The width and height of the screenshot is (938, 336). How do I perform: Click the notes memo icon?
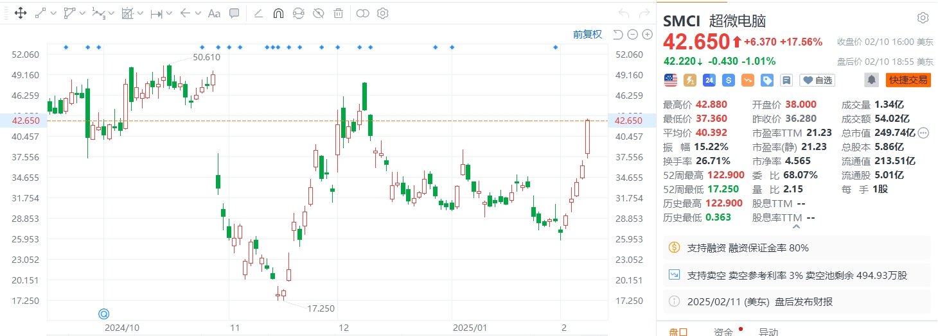pos(786,80)
